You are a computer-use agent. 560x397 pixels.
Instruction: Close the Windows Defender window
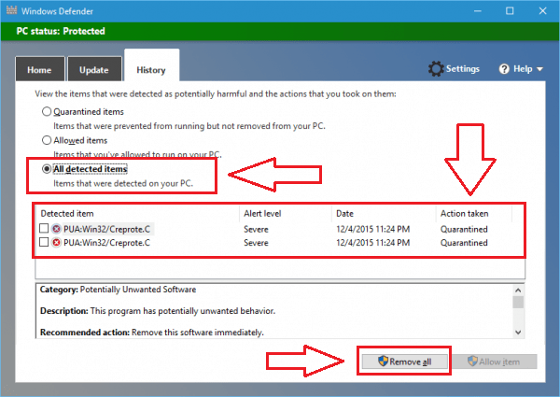pyautogui.click(x=542, y=10)
